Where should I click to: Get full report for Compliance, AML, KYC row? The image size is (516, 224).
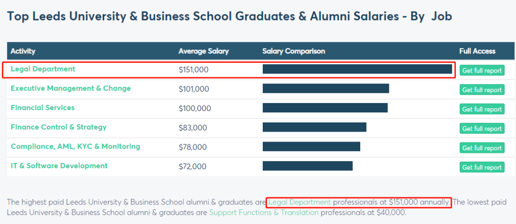(482, 148)
